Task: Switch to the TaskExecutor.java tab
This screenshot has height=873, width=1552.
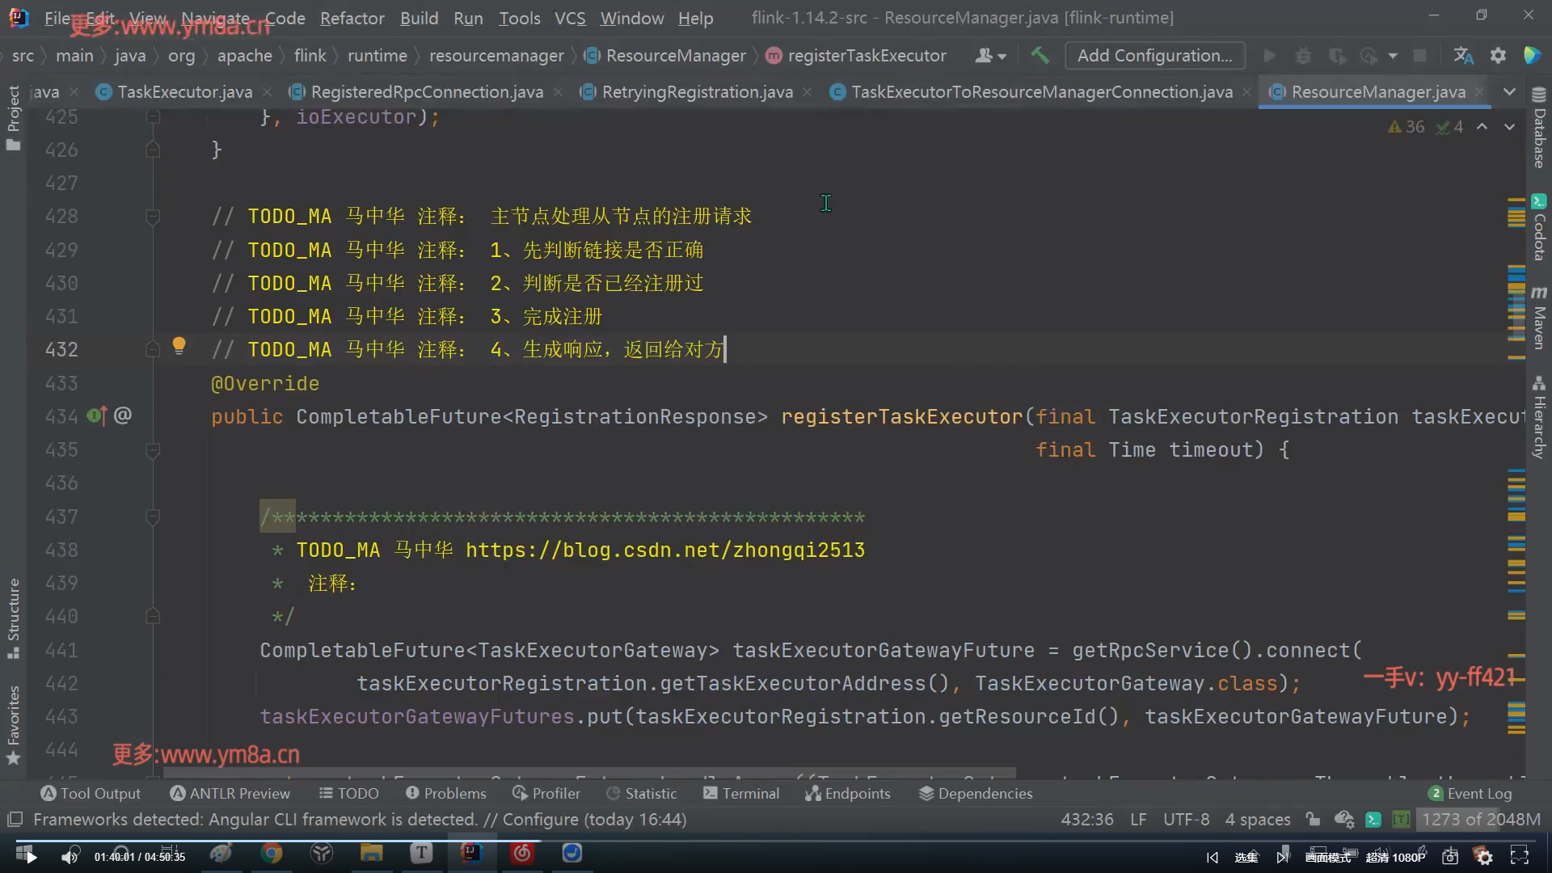Action: (184, 92)
